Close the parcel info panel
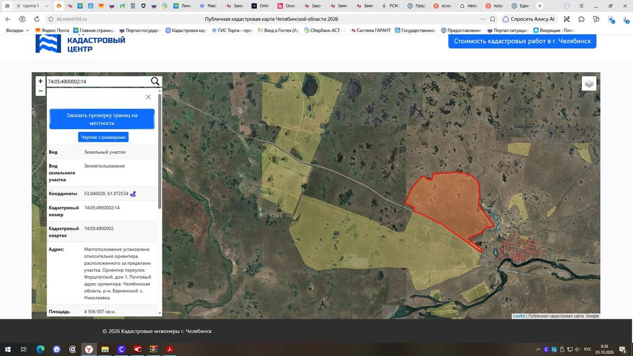 pyautogui.click(x=148, y=97)
